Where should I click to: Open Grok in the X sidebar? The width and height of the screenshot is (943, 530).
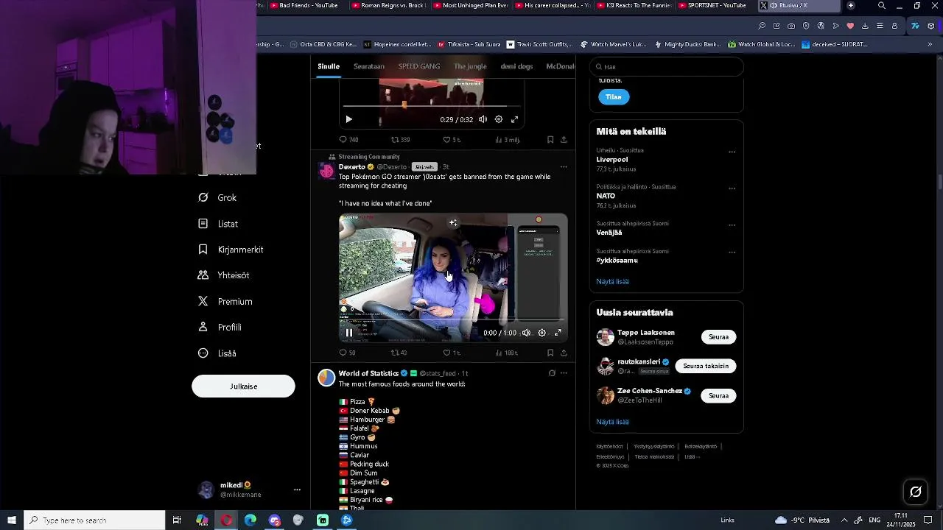(x=217, y=197)
